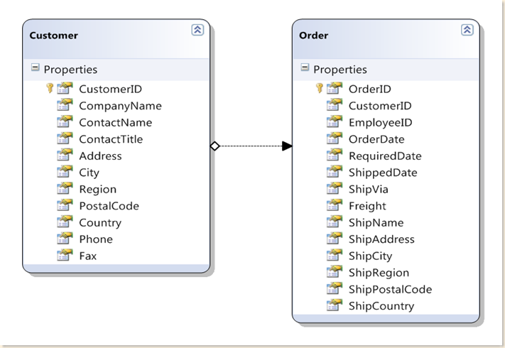The height and width of the screenshot is (348, 505).
Task: Select the ContactName property in Customer
Action: [115, 122]
